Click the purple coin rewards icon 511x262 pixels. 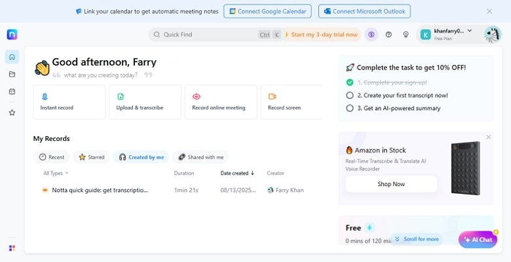pyautogui.click(x=371, y=35)
